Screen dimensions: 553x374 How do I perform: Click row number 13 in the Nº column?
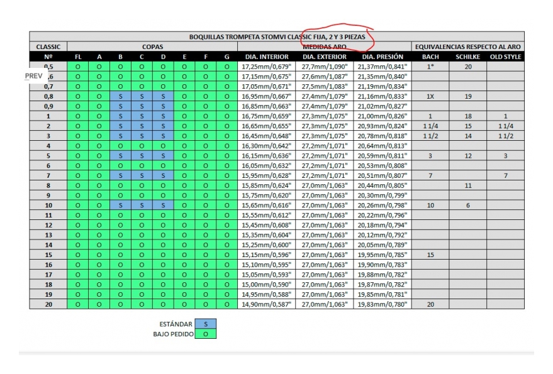pos(48,234)
